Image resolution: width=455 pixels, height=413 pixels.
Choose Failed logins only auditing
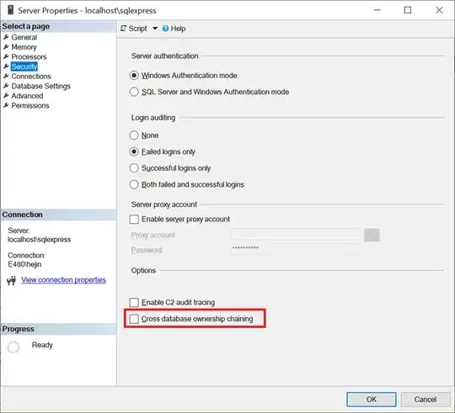point(134,151)
